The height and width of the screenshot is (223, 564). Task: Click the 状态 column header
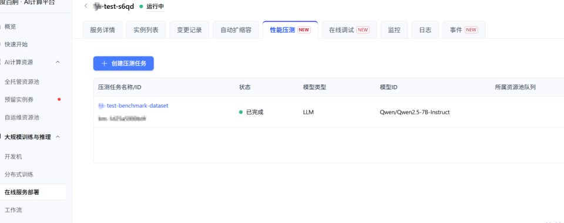245,87
